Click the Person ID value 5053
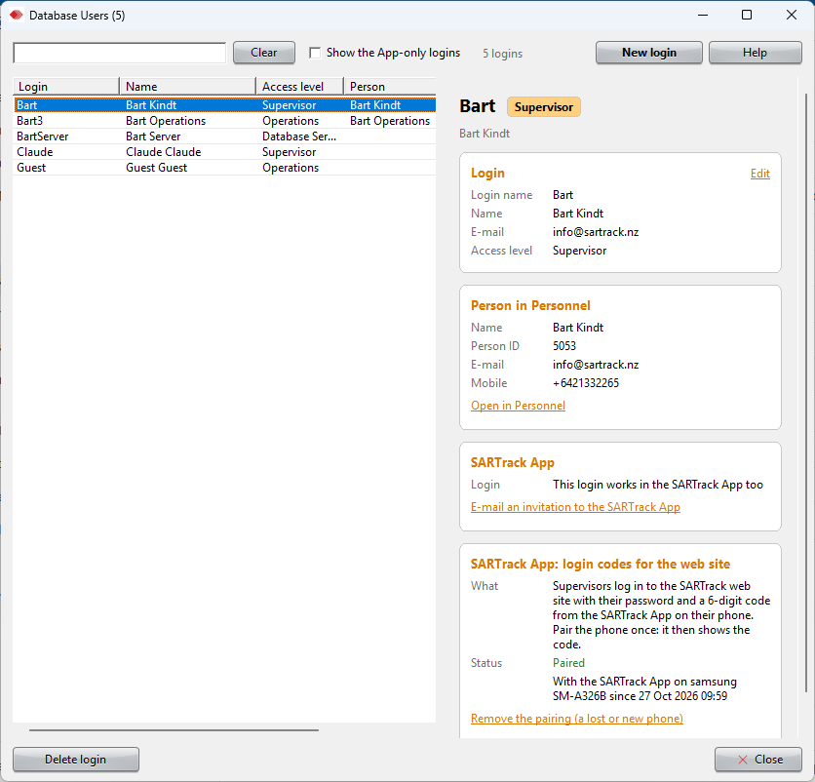Image resolution: width=815 pixels, height=782 pixels. 564,346
